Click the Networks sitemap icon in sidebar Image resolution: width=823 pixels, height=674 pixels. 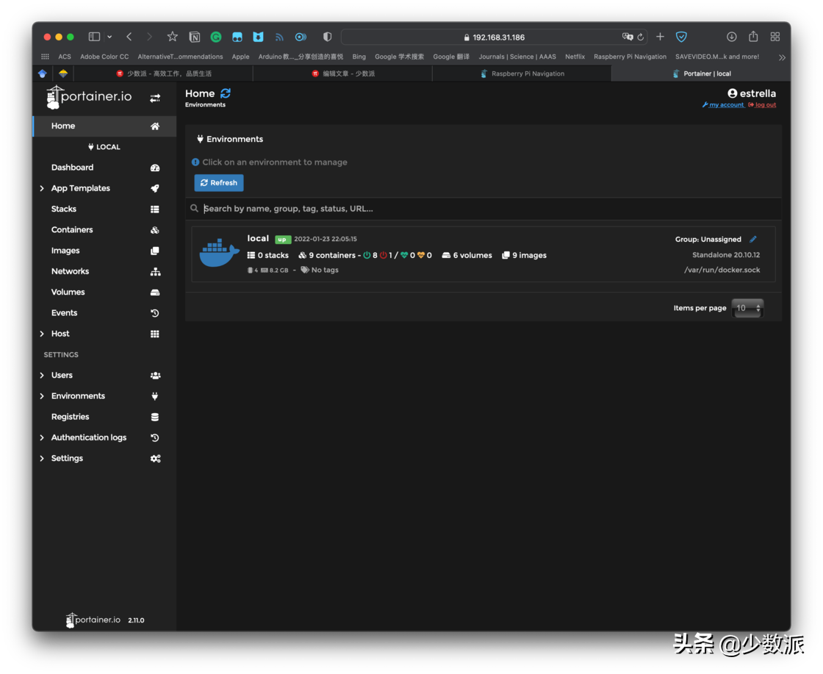[x=155, y=272]
